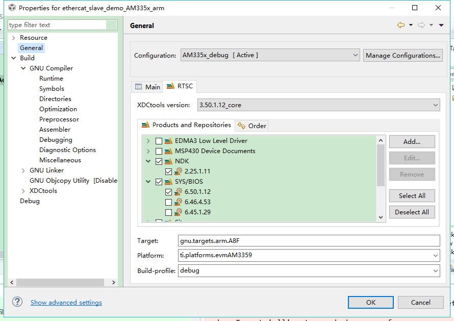The height and width of the screenshot is (321, 454).
Task: Click the Target text field
Action: point(309,240)
